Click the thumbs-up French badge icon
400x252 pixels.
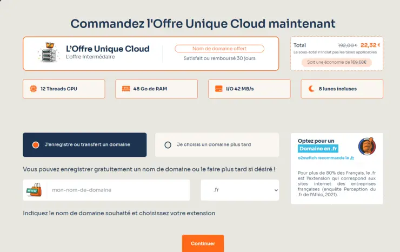point(367,147)
